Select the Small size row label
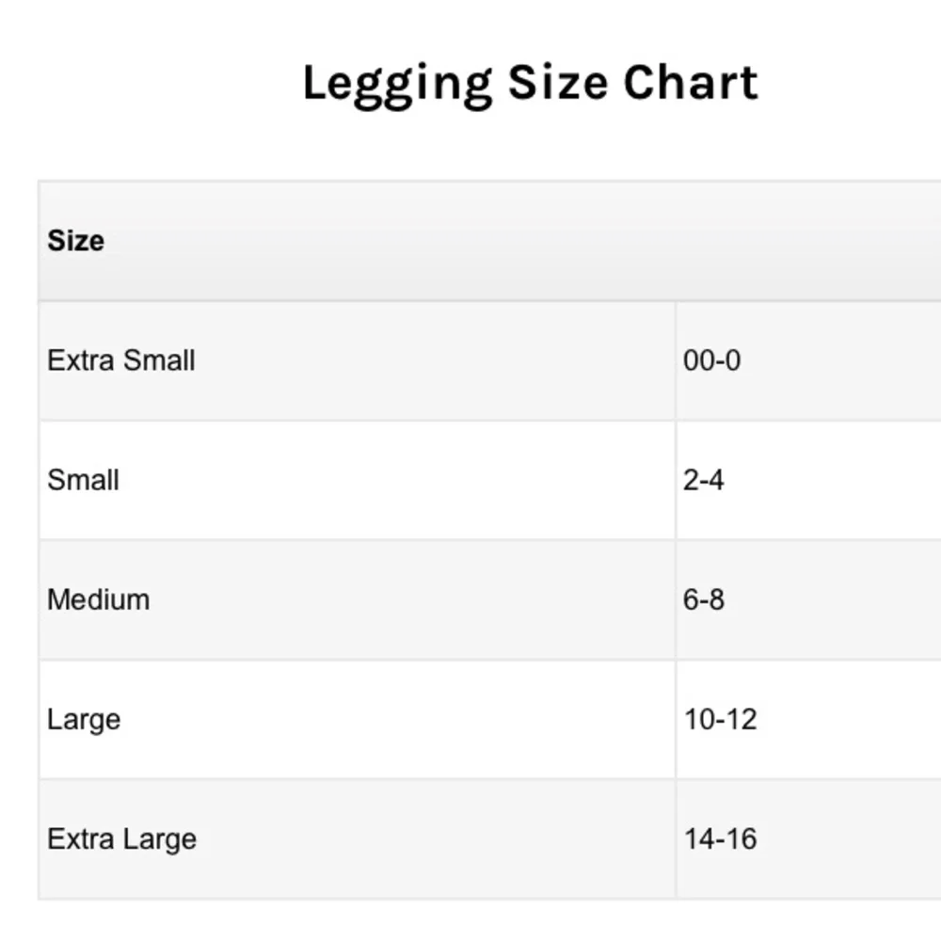 [x=83, y=480]
